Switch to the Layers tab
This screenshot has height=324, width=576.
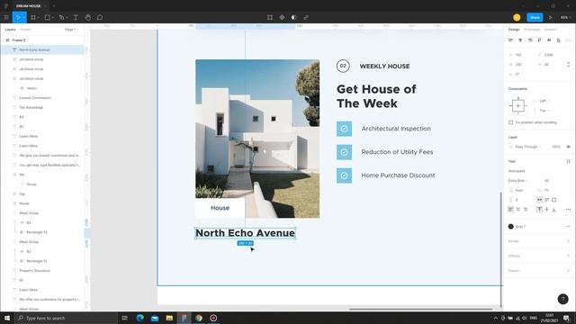coord(10,30)
